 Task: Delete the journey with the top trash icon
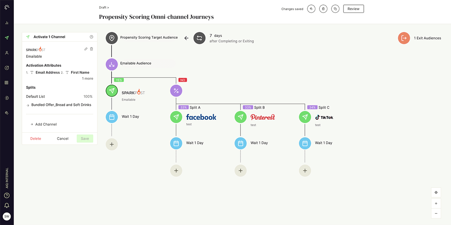click(323, 9)
